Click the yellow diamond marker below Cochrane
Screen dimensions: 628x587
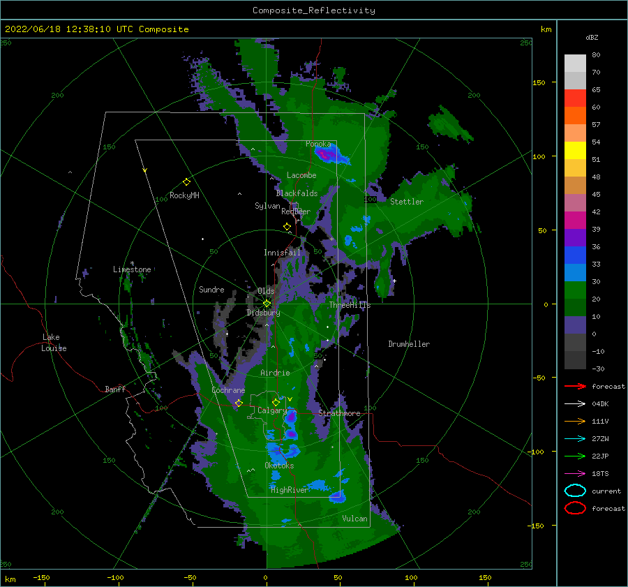tap(239, 403)
